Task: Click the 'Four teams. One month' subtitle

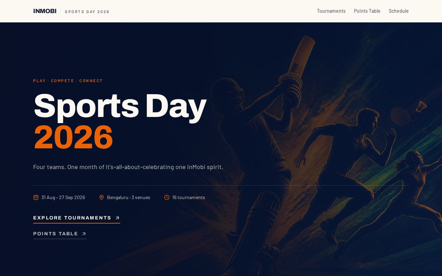Action: click(x=128, y=167)
